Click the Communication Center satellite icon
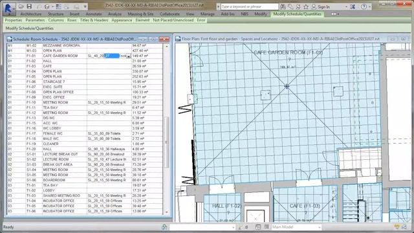This screenshot has width=414, height=233. pyautogui.click(x=298, y=6)
